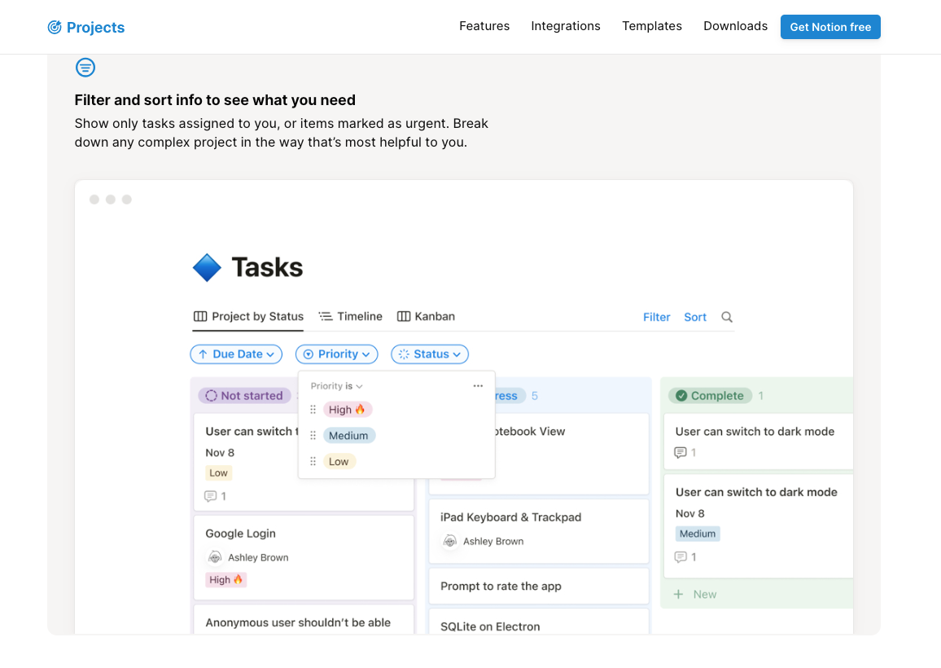Viewport: 941px width, 668px height.
Task: Expand the Priority filter dropdown
Action: [337, 354]
